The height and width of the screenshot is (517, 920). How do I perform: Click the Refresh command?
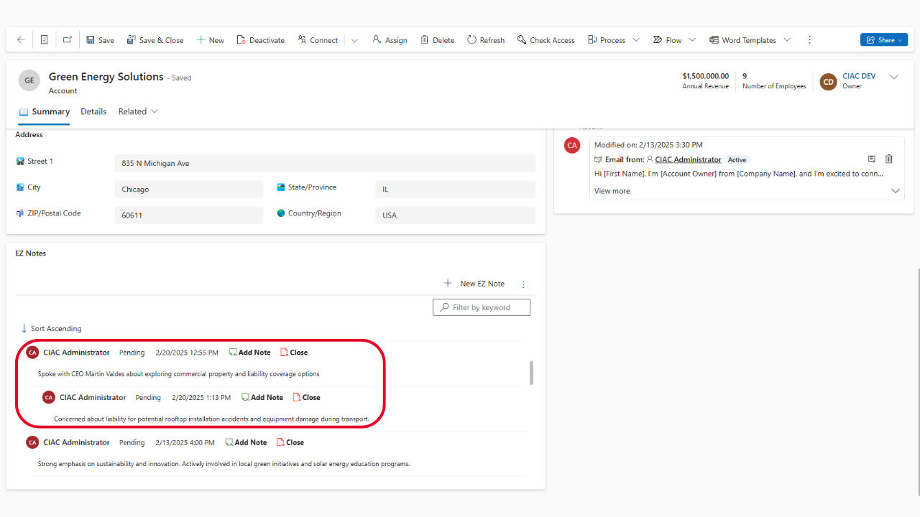[486, 40]
